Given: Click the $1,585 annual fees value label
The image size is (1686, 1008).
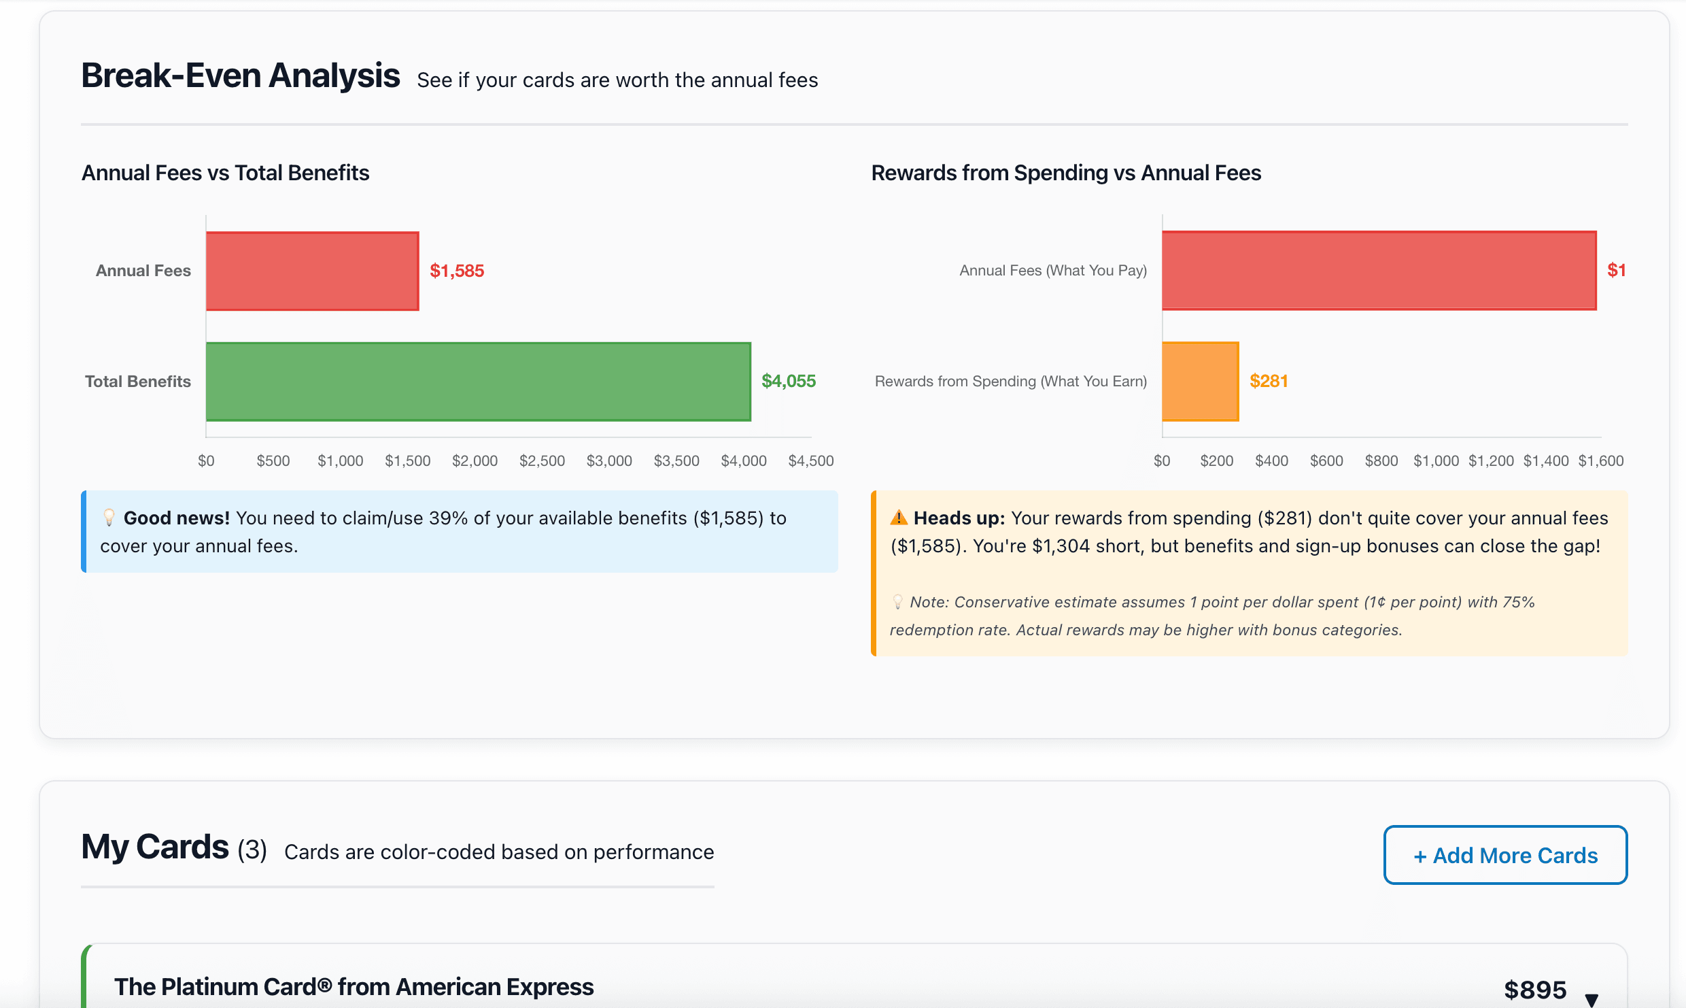Looking at the screenshot, I should (x=457, y=271).
